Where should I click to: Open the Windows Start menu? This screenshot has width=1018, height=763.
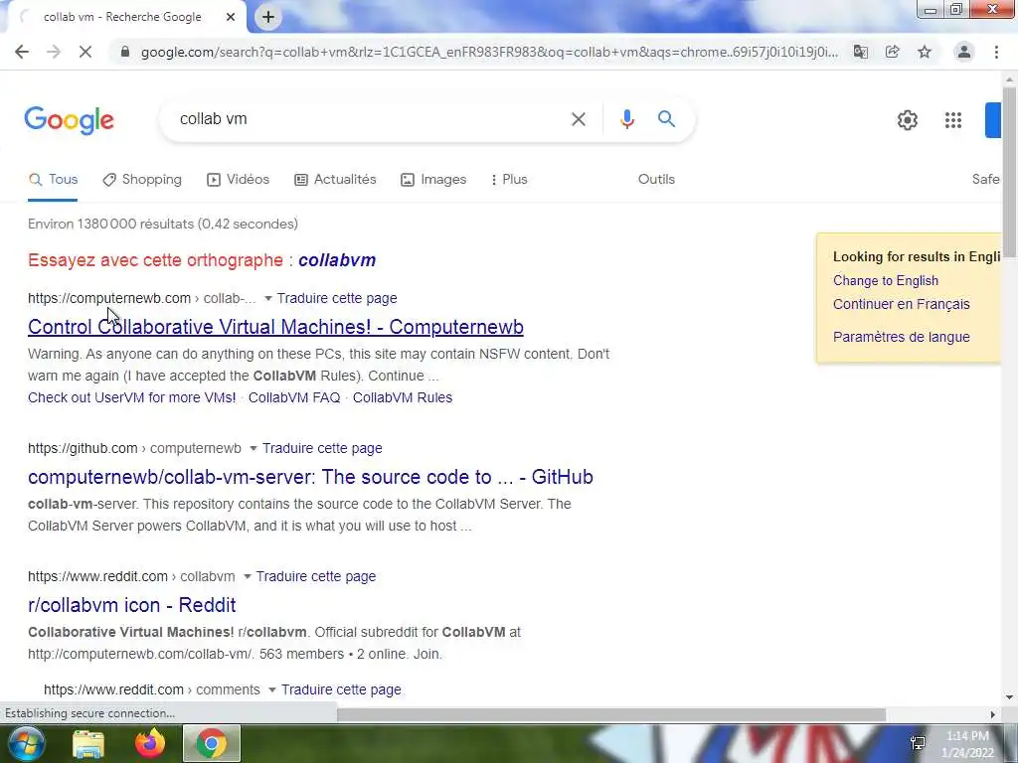point(26,743)
